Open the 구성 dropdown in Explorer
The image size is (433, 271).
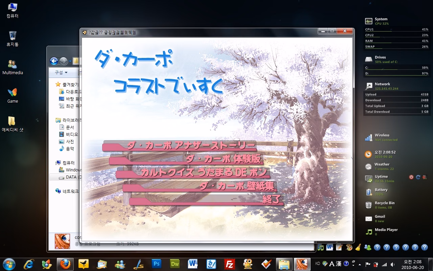[61, 72]
